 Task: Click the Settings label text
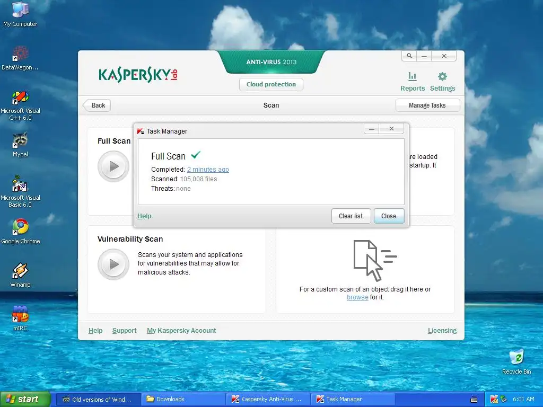443,89
